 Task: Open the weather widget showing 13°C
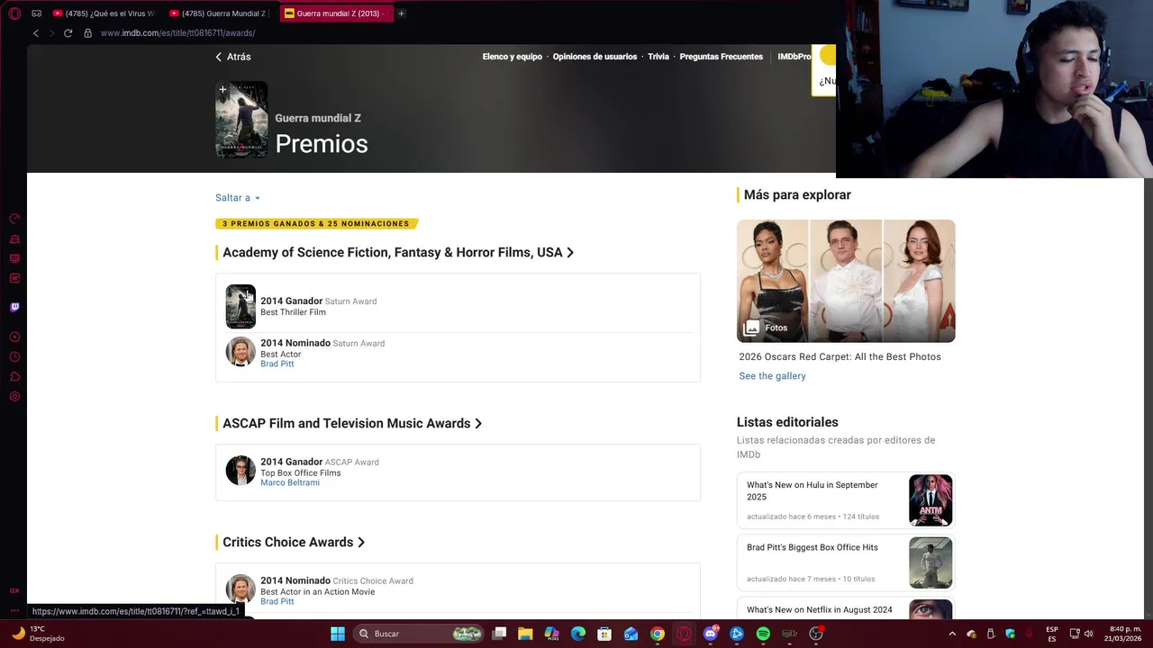coord(36,634)
